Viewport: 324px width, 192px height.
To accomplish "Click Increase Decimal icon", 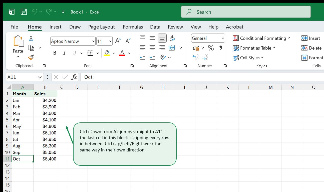I will (x=196, y=58).
